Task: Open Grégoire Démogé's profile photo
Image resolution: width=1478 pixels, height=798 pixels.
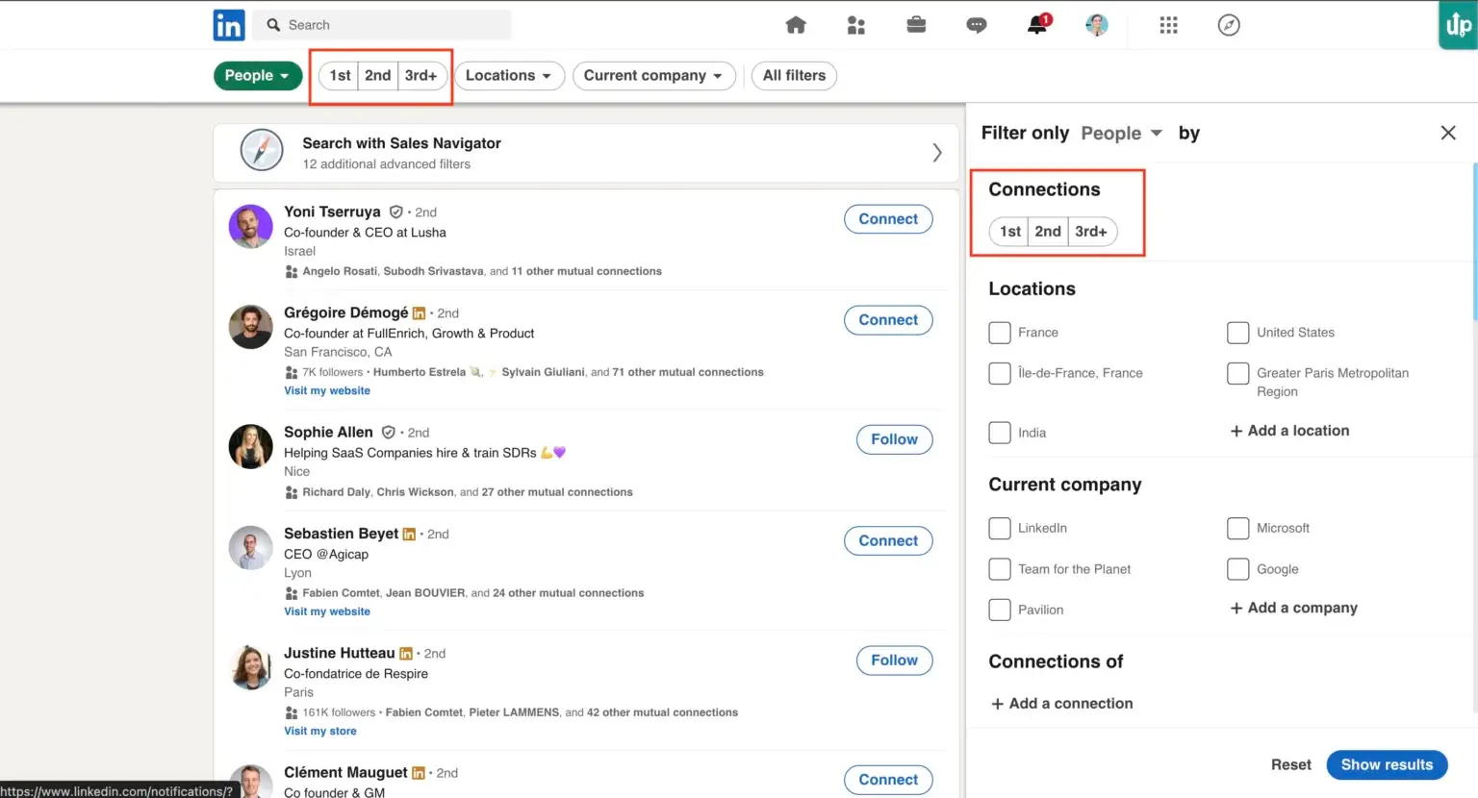Action: pos(250,327)
